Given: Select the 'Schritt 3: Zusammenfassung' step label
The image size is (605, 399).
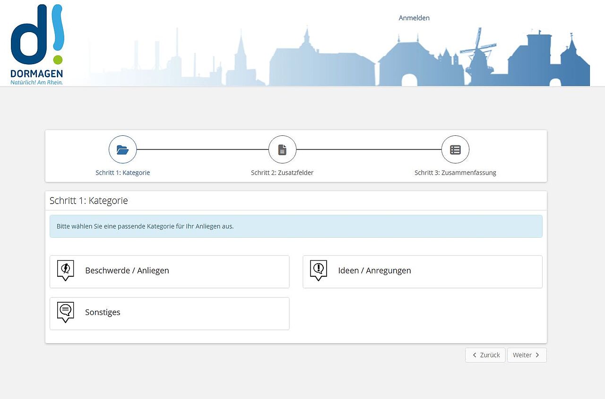Looking at the screenshot, I should [455, 173].
